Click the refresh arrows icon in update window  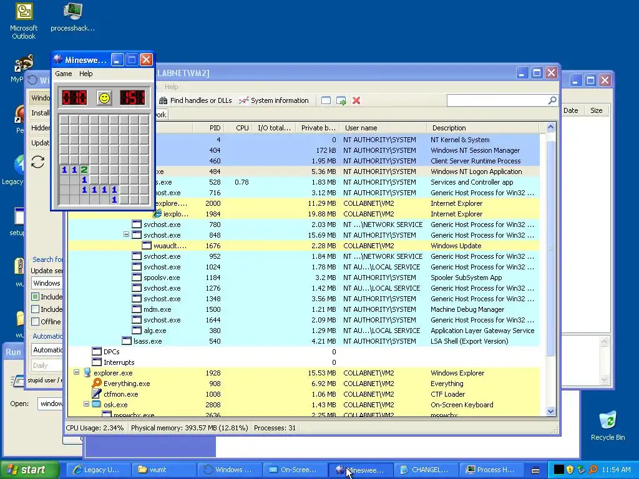[x=37, y=162]
